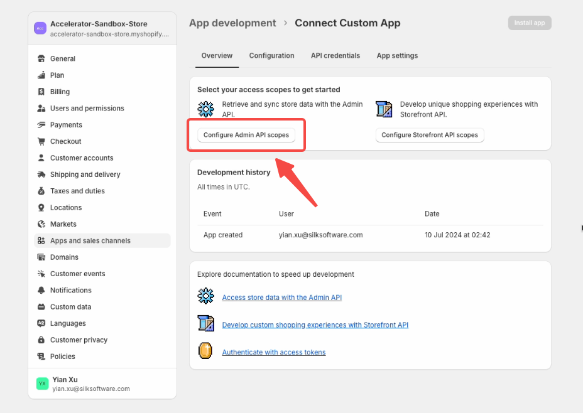Click the coin icon beside Authenticate with access tokens
583x413 pixels.
tap(205, 351)
